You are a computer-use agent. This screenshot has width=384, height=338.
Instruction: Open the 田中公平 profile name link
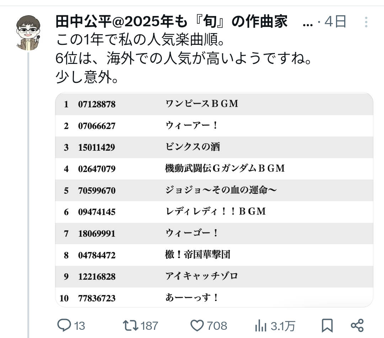coord(171,22)
